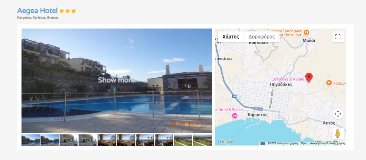The height and width of the screenshot is (160, 366).
Task: Click the Απόλαυση tavern restaurant marker
Action: pyautogui.click(x=306, y=32)
